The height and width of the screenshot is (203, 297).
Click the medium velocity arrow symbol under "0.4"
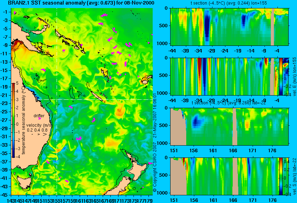39,134
